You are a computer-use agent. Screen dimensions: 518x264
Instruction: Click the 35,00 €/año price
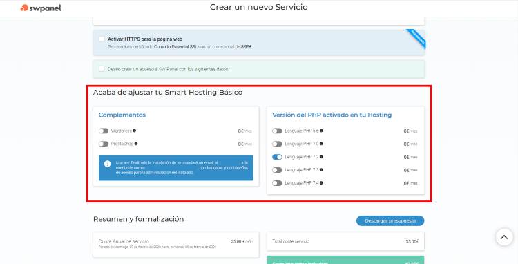pos(242,241)
